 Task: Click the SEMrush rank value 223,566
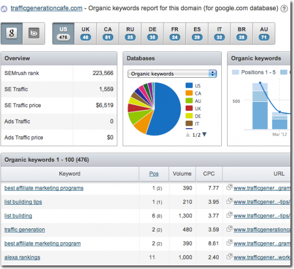coord(103,73)
